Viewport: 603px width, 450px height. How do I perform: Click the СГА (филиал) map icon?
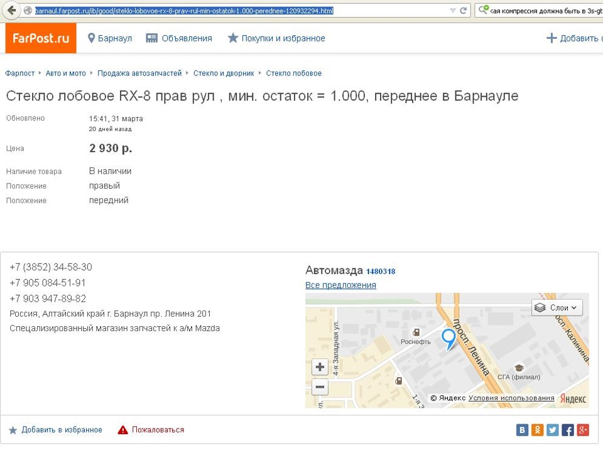pyautogui.click(x=519, y=368)
